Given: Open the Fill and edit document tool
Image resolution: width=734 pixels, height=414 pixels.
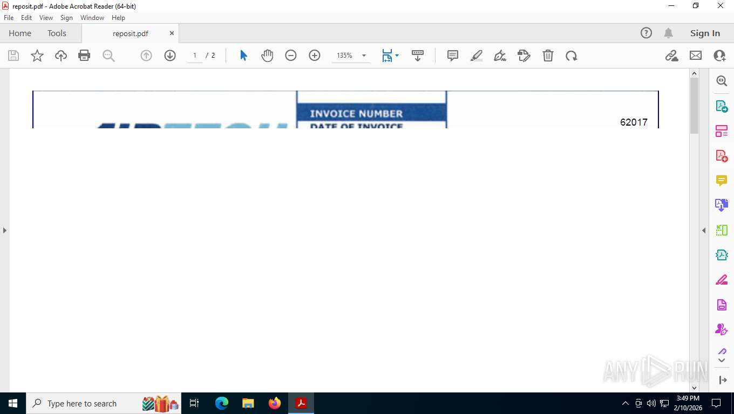Looking at the screenshot, I should [x=524, y=56].
